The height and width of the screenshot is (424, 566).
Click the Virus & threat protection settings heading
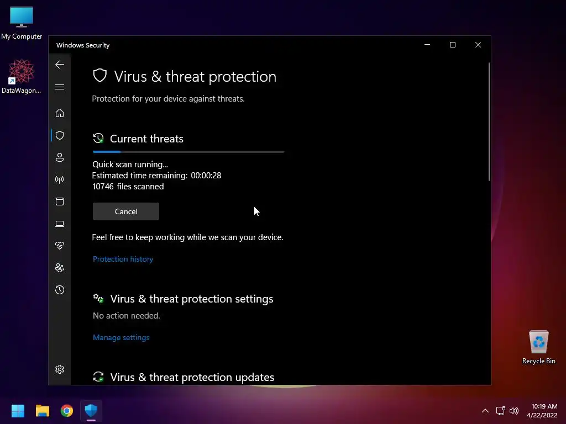[x=192, y=299]
